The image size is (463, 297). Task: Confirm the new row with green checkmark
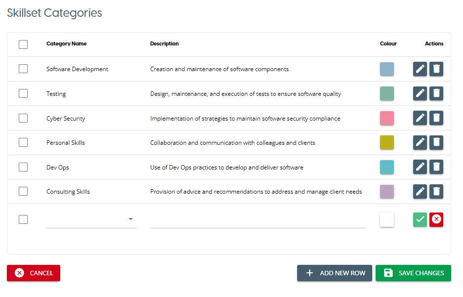(x=420, y=219)
